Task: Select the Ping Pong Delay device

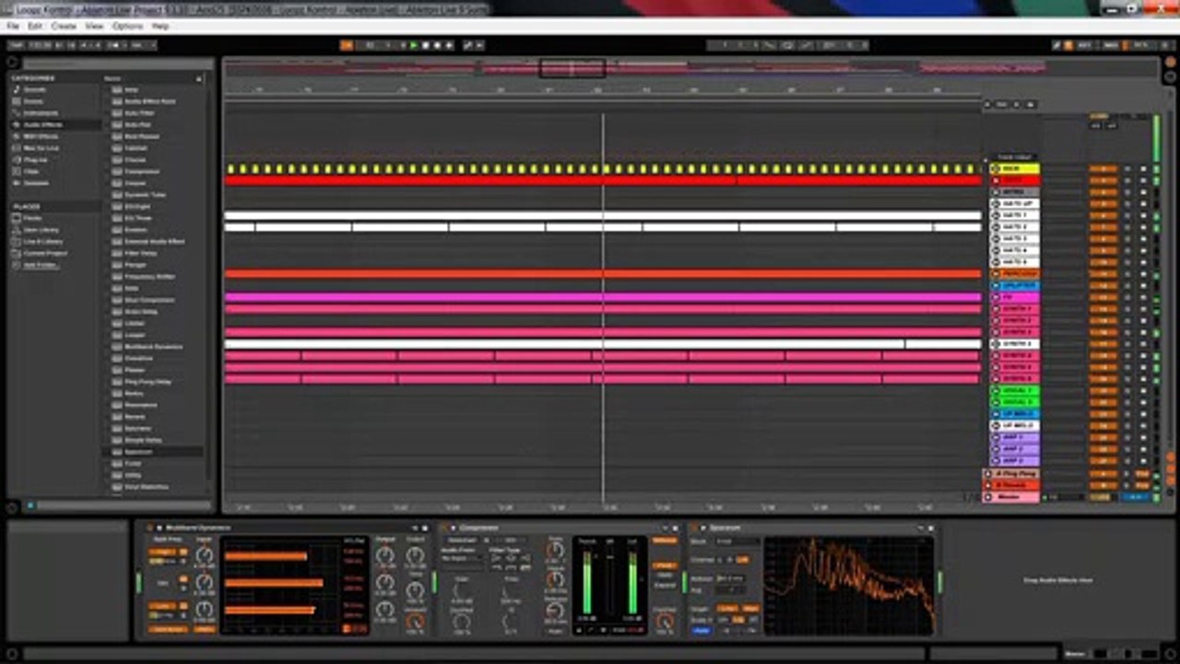Action: (x=147, y=382)
